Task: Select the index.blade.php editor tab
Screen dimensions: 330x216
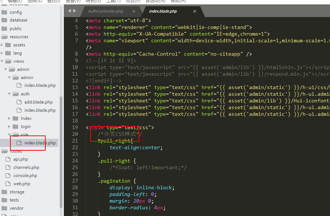Action: (x=163, y=12)
